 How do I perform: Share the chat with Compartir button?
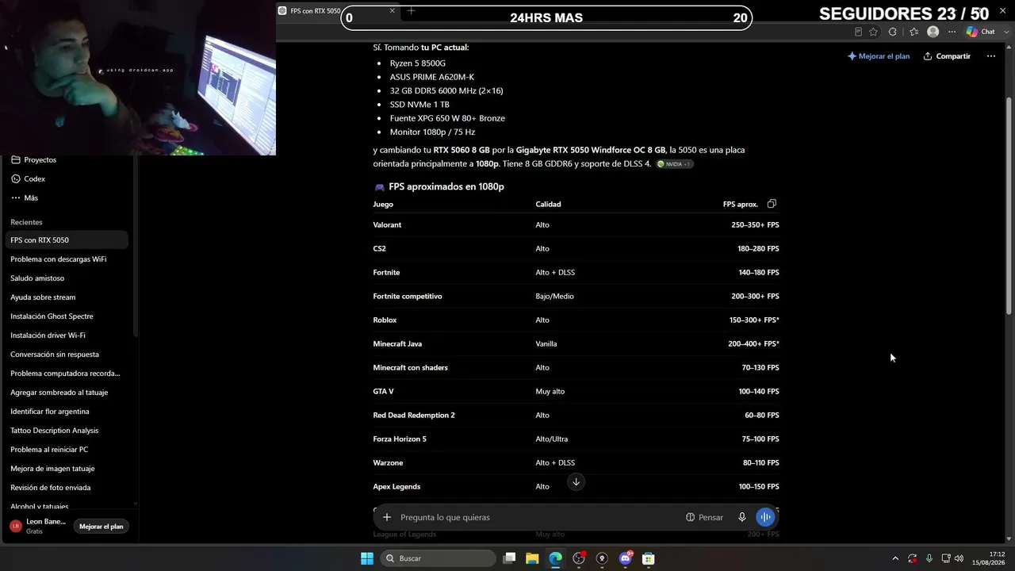tap(947, 56)
